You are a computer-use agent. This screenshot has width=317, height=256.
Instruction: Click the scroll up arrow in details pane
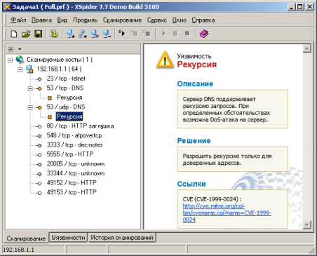point(306,48)
